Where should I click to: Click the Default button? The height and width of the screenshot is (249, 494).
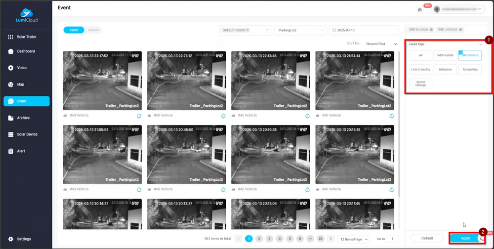(427, 238)
